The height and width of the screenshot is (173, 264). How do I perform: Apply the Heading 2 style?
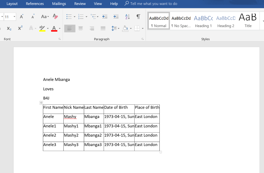[226, 21]
